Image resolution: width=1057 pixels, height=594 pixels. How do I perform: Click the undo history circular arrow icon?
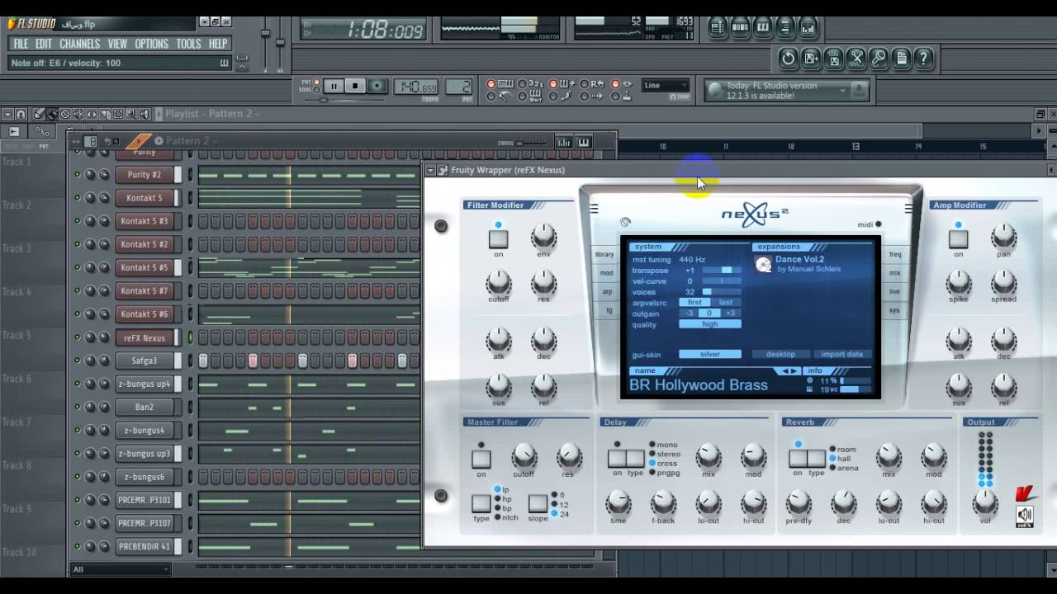789,58
